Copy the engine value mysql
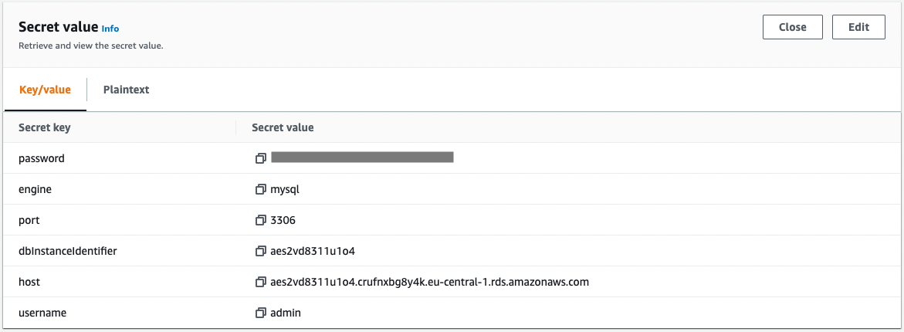The image size is (904, 332). click(x=261, y=189)
